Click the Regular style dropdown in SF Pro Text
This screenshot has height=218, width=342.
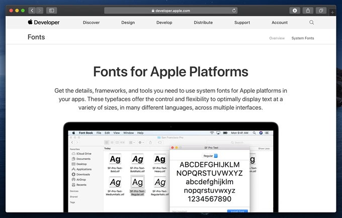[x=210, y=156]
